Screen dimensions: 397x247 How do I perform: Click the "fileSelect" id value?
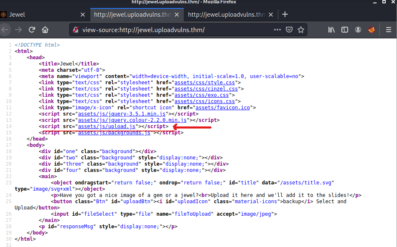pyautogui.click(x=99, y=214)
